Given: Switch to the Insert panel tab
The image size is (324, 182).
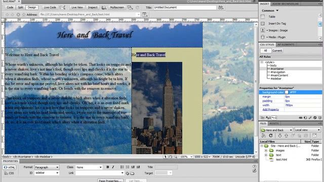Looking at the screenshot, I should 264,4.
